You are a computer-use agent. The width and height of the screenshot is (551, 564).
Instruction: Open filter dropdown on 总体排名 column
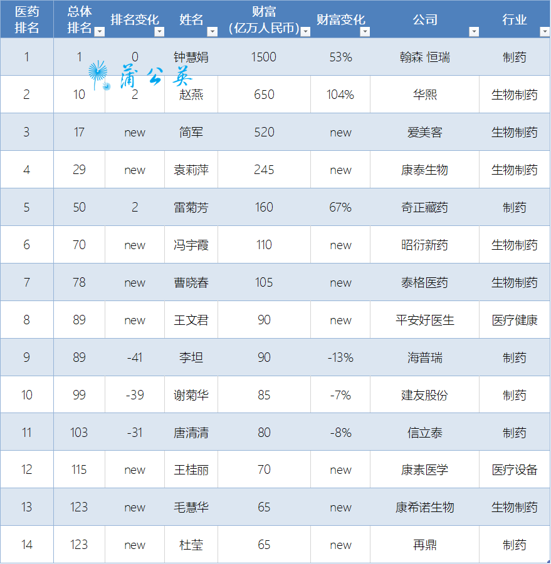[x=100, y=32]
